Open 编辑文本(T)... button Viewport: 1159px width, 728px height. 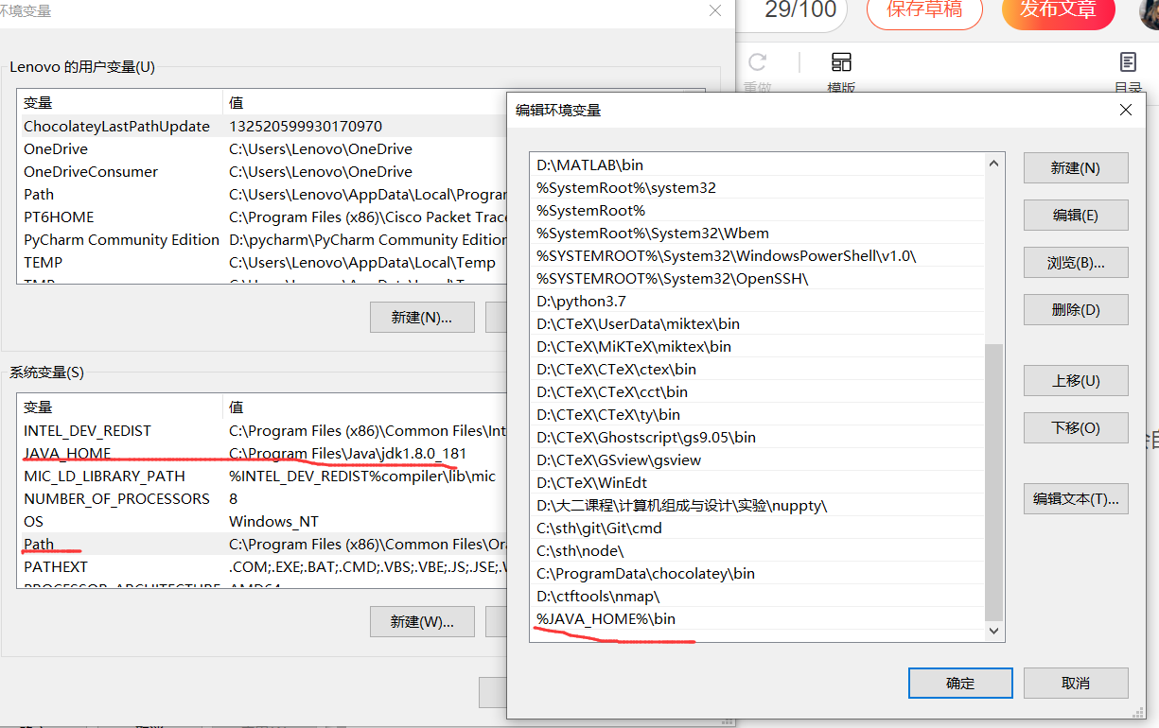(1076, 498)
